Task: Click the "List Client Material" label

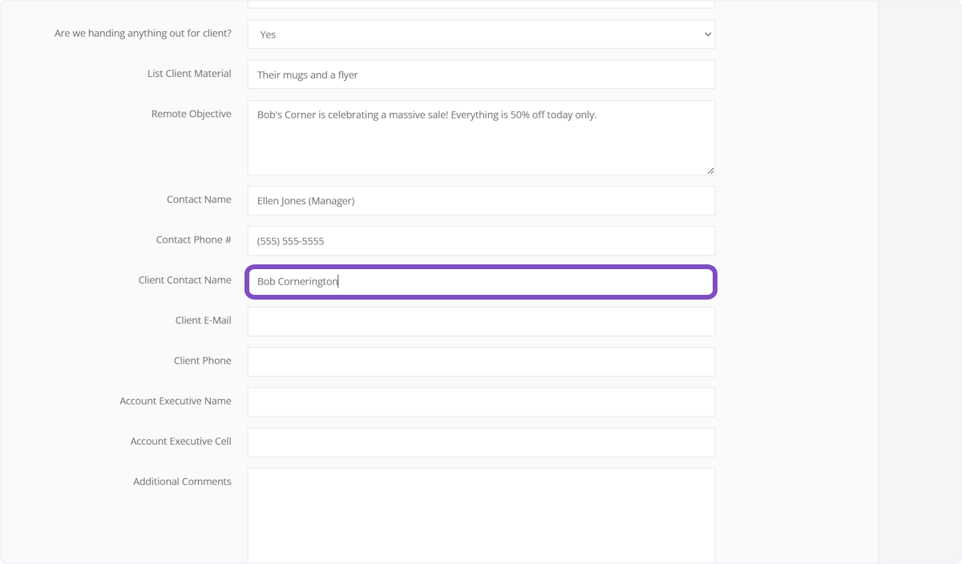Action: coord(189,74)
